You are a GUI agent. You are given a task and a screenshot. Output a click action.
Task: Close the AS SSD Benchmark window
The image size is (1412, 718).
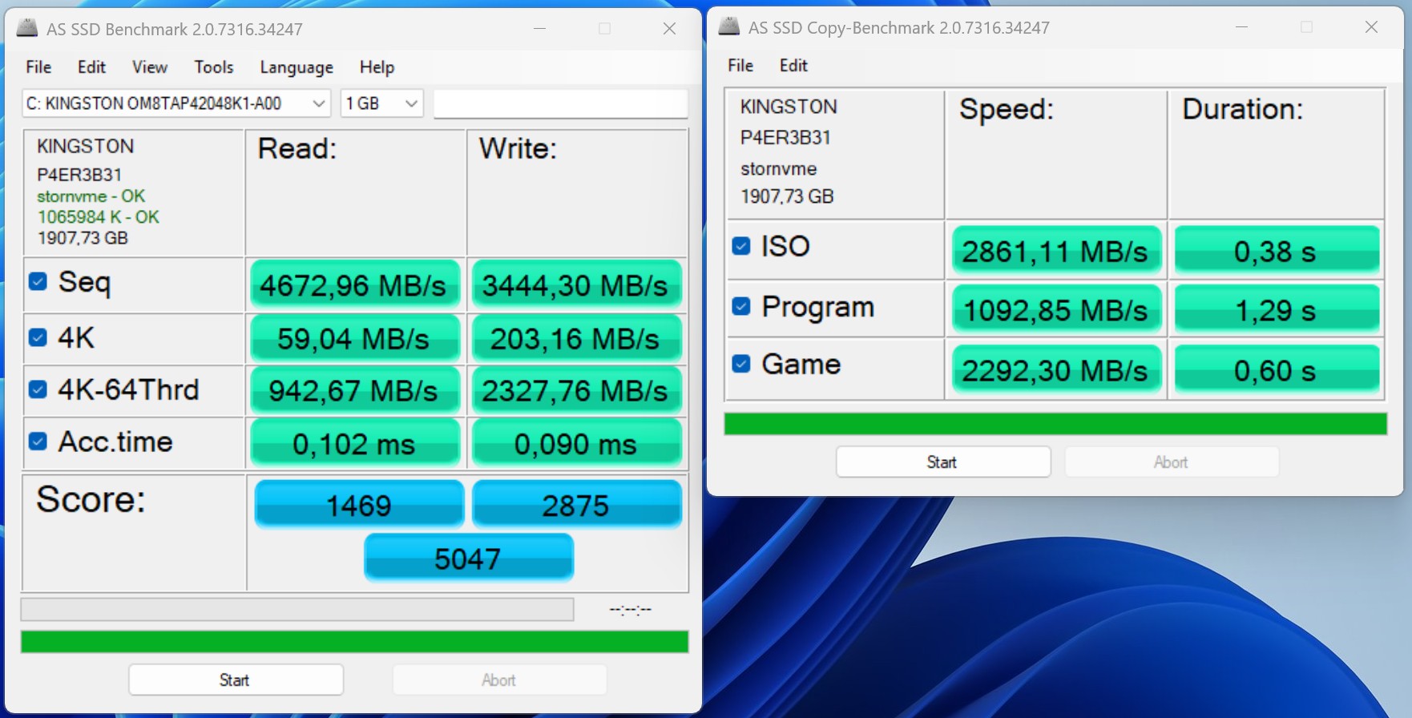(669, 29)
